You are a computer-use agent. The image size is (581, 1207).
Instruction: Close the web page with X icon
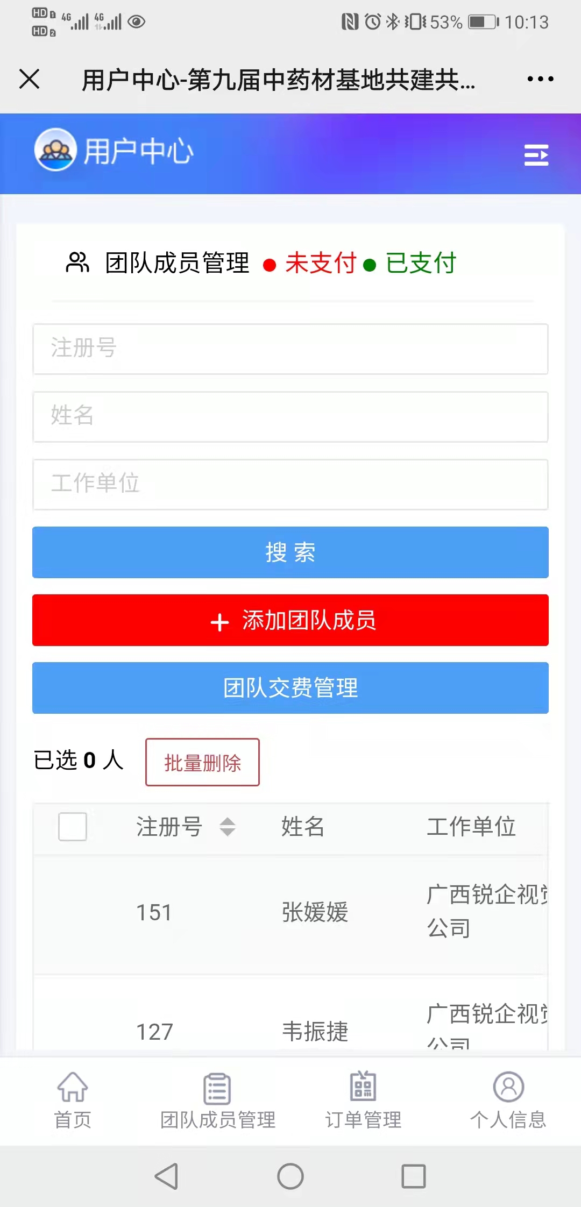pyautogui.click(x=30, y=79)
